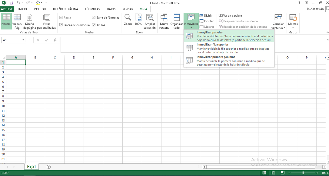Customize Quick Access Toolbar dropdown
Viewport: 329px width, 176px height.
[x=46, y=3]
